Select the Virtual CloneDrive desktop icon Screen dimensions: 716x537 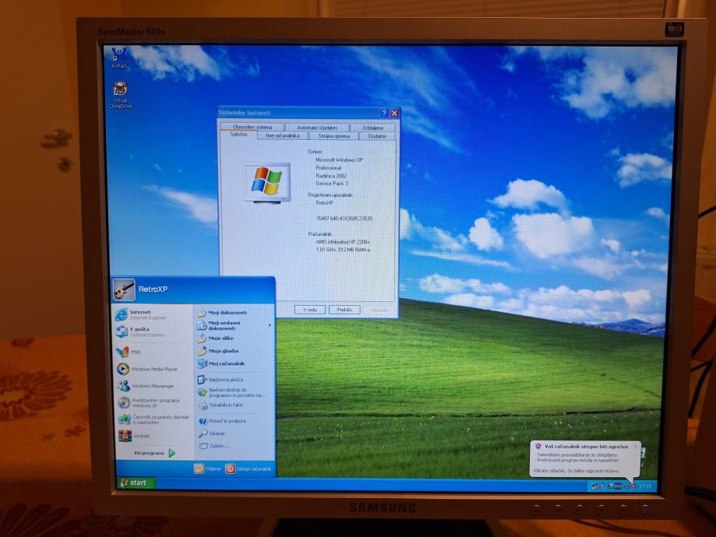tap(120, 93)
